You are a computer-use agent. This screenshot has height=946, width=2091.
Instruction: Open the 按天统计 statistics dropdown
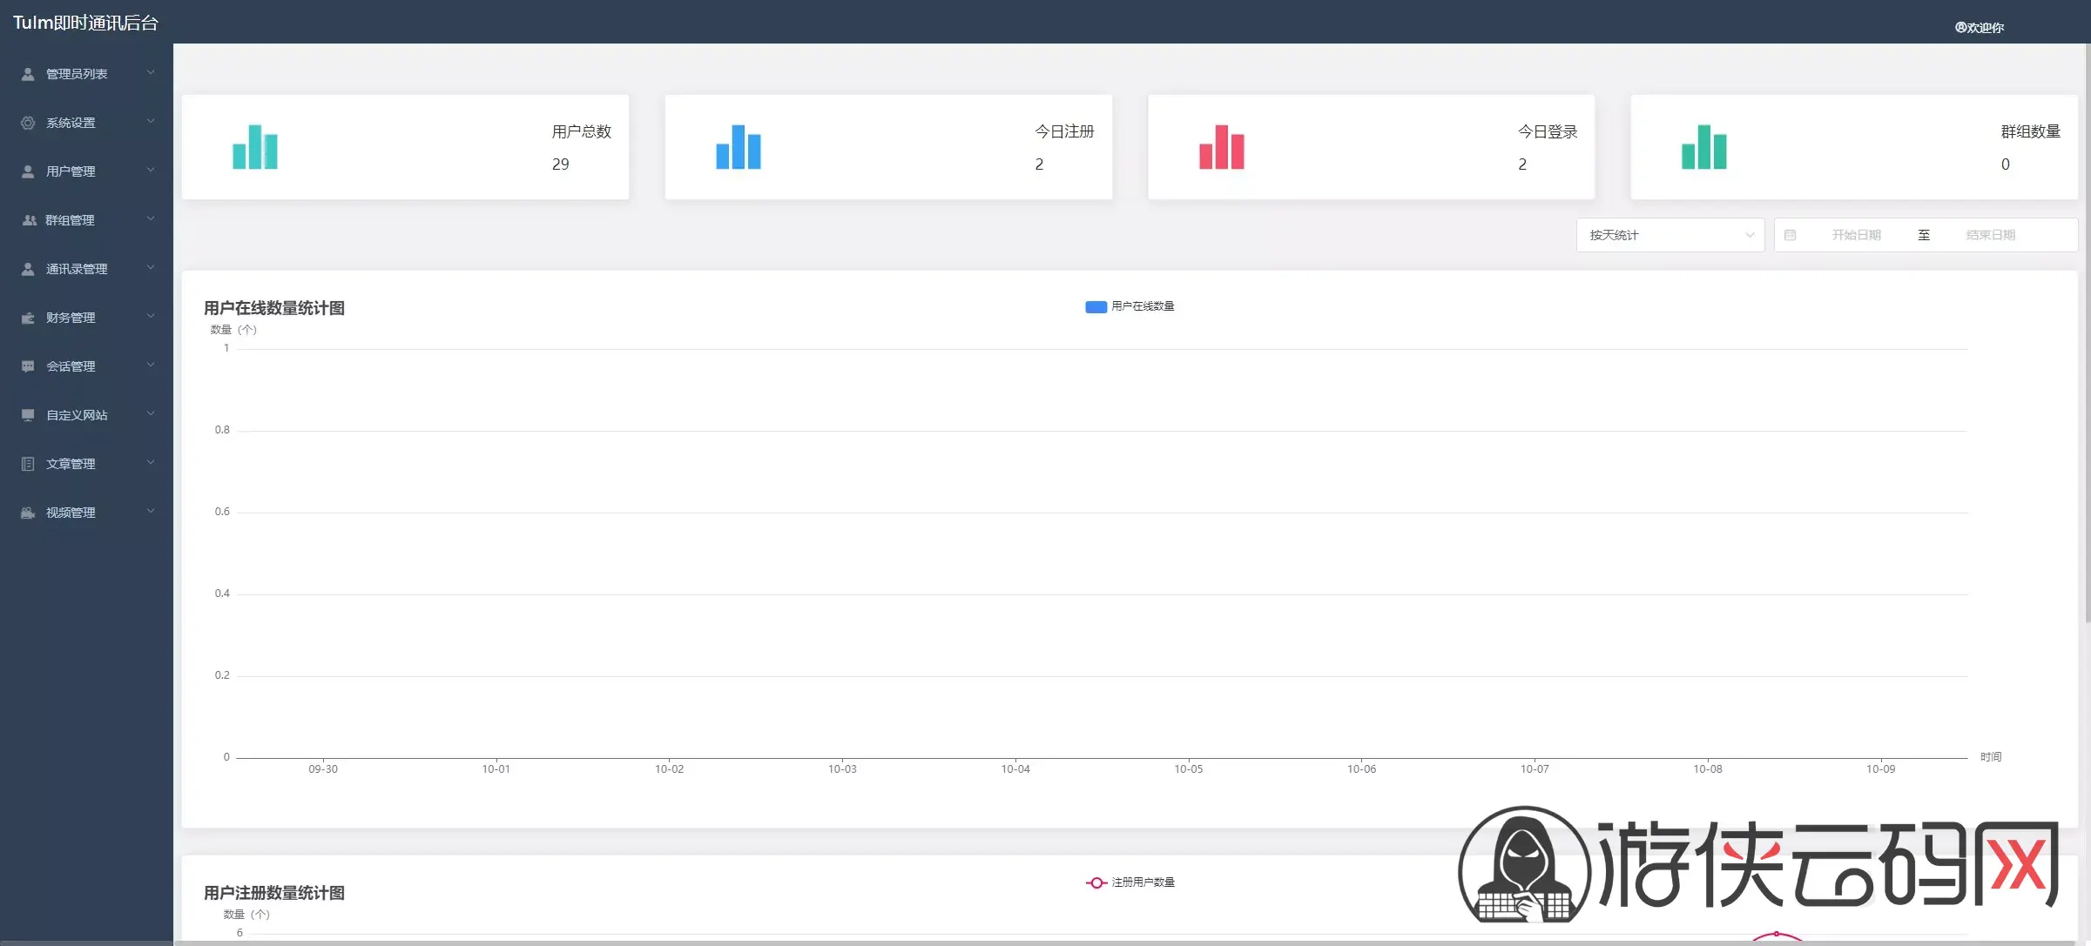coord(1670,235)
